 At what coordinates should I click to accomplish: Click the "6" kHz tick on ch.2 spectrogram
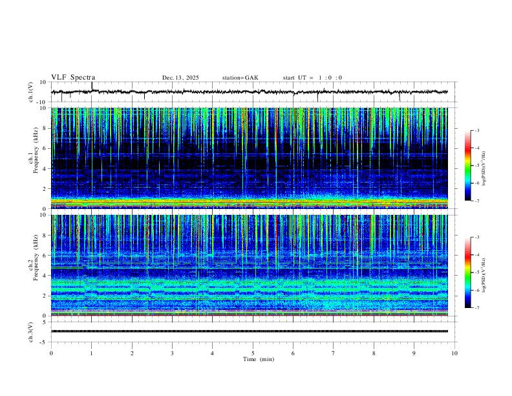coord(45,256)
